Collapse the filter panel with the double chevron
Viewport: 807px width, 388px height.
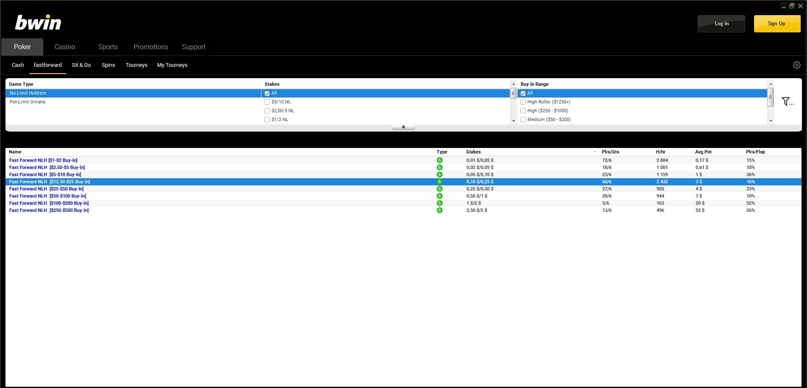(403, 127)
